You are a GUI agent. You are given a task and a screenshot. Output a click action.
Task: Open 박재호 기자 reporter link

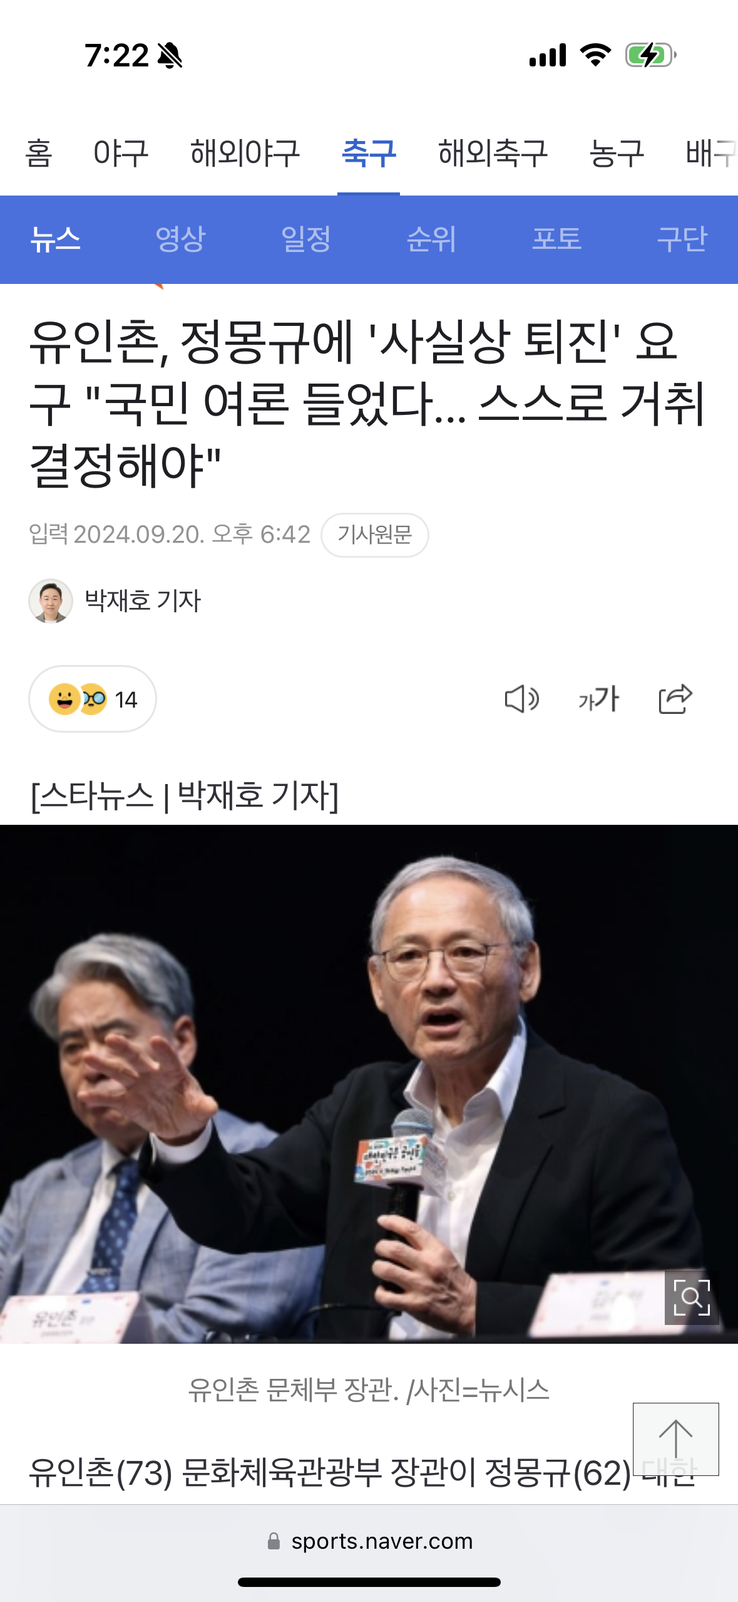(x=143, y=601)
